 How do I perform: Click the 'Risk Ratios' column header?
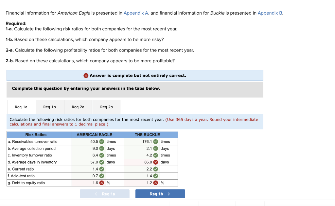(x=36, y=135)
